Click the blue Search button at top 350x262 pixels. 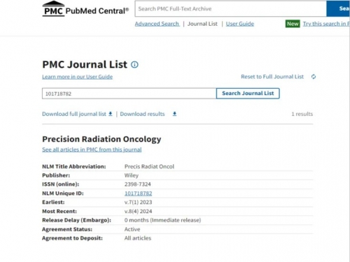pyautogui.click(x=338, y=9)
